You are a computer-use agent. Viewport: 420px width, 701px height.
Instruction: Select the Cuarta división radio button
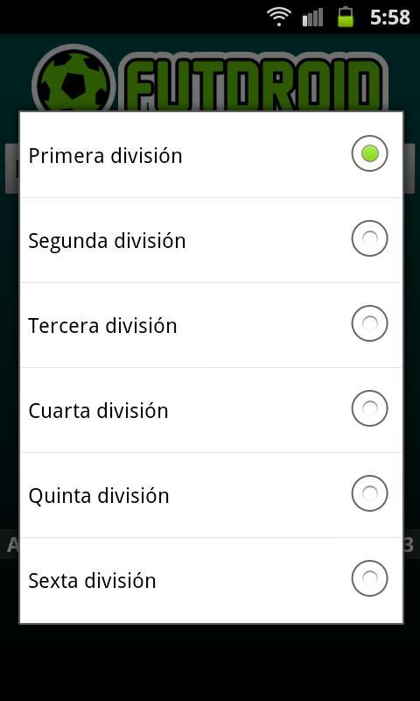click(369, 408)
